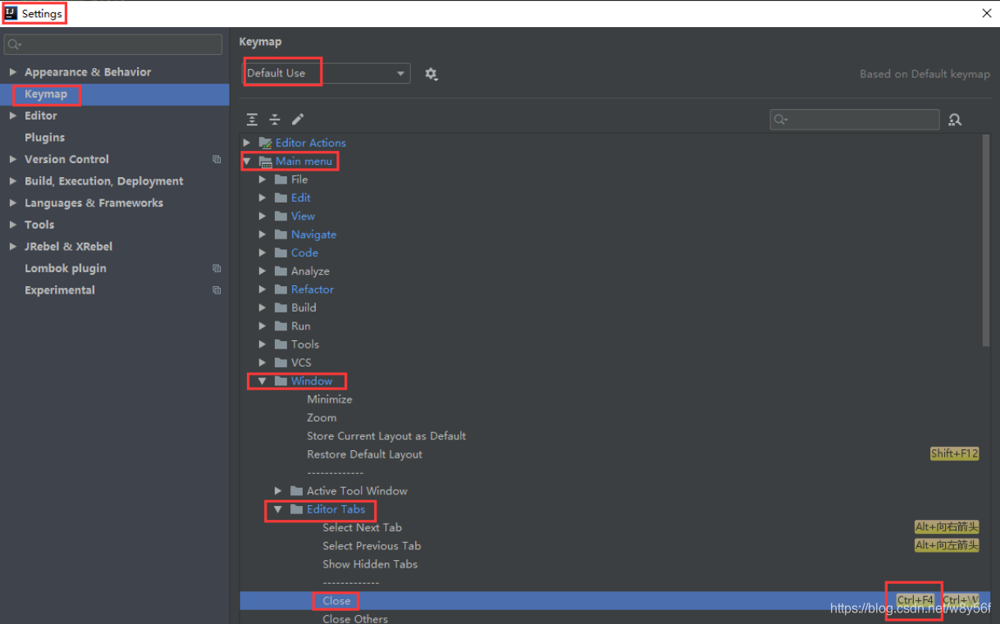
Task: Click the Collapse All icon in keymap toolbar
Action: coord(275,120)
